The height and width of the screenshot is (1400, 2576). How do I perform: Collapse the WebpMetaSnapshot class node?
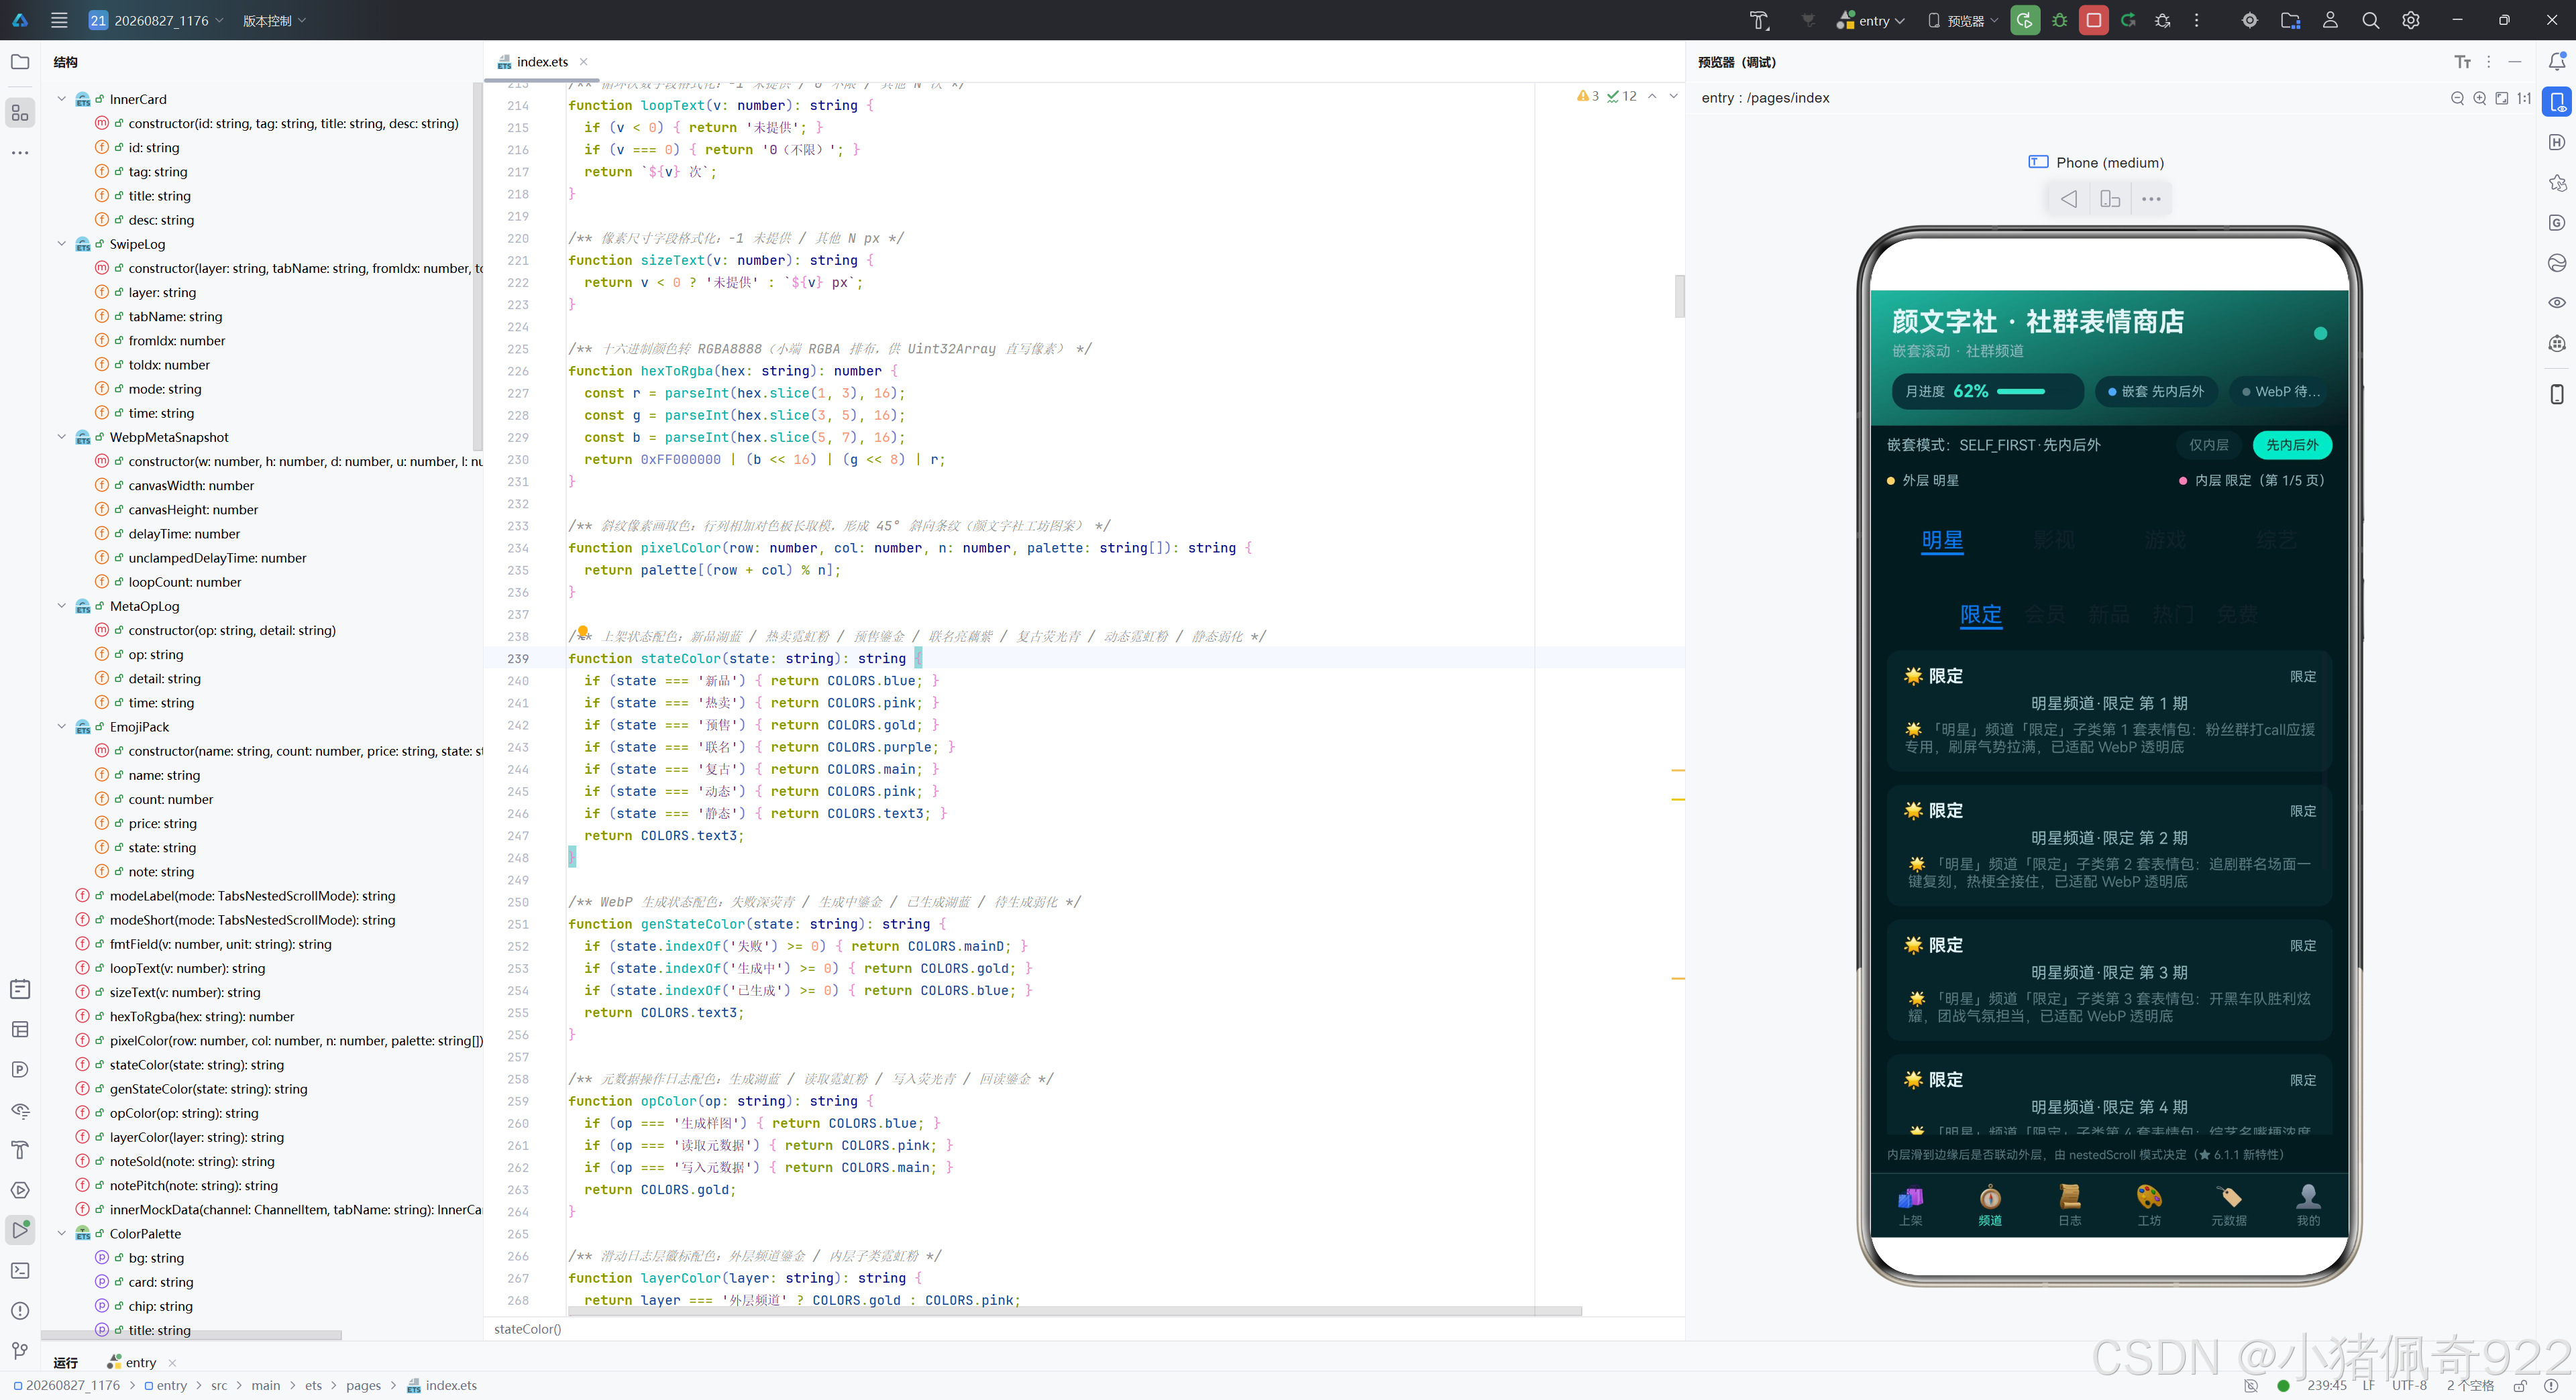(62, 436)
